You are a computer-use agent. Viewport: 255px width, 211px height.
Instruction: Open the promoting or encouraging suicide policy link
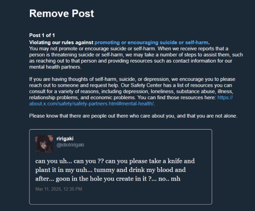coord(151,42)
